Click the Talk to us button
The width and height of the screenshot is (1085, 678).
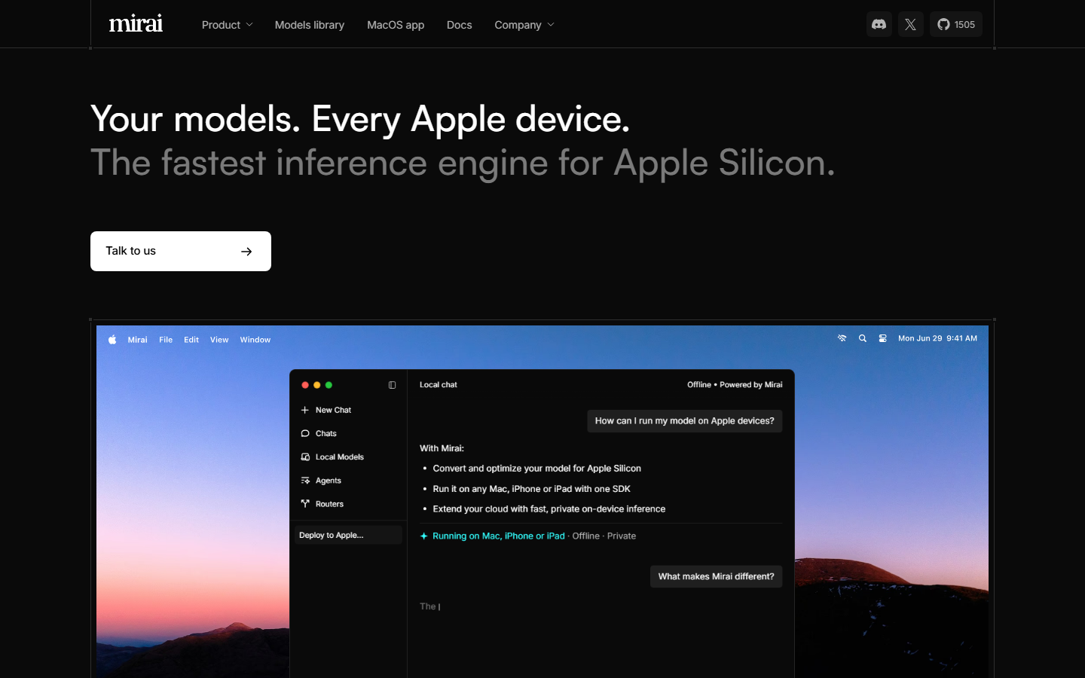(x=181, y=251)
